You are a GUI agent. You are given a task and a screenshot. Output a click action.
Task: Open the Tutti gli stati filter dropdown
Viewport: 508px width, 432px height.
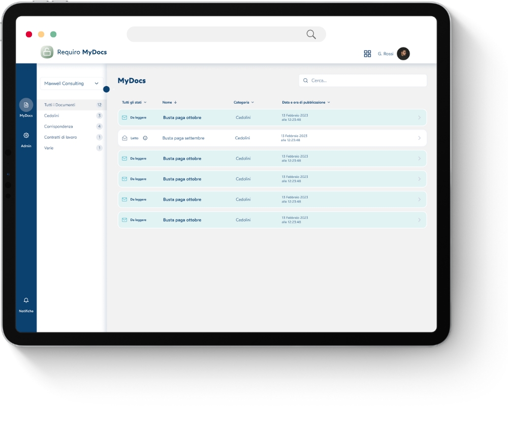[x=134, y=103]
